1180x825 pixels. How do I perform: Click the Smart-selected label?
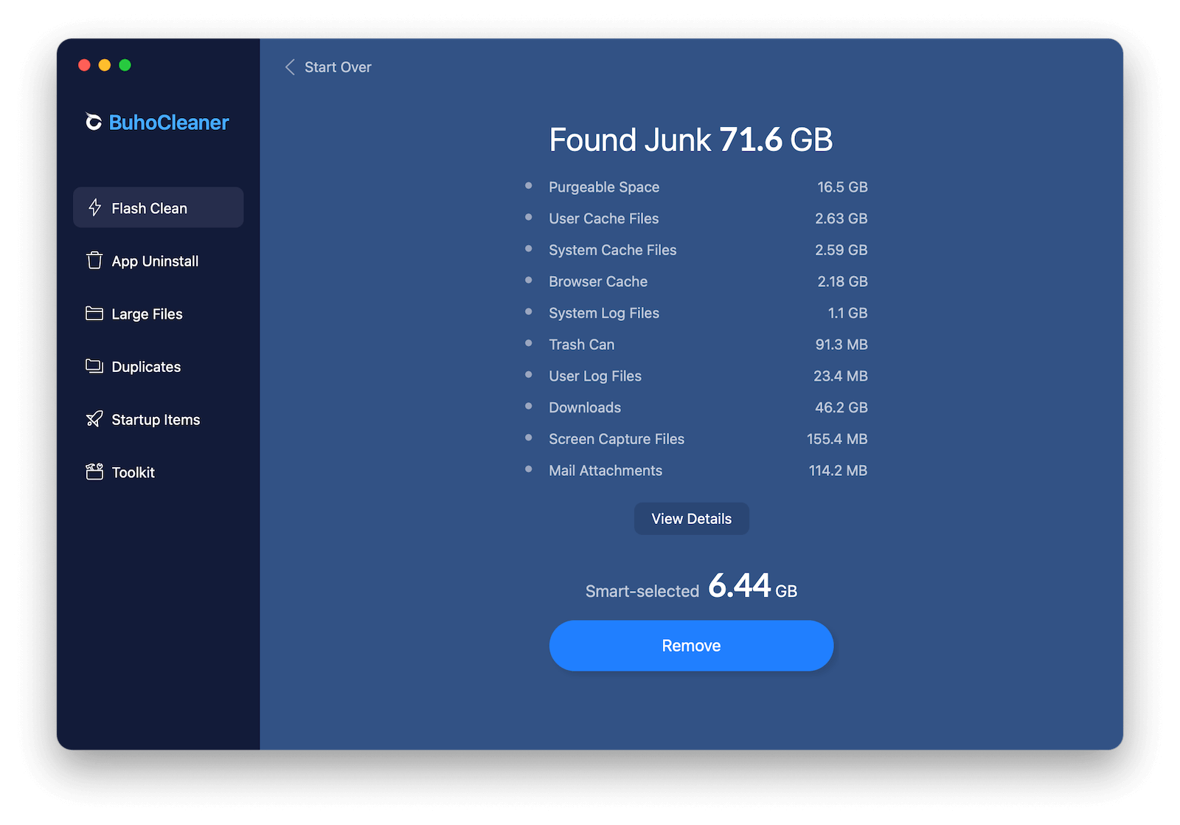[642, 591]
